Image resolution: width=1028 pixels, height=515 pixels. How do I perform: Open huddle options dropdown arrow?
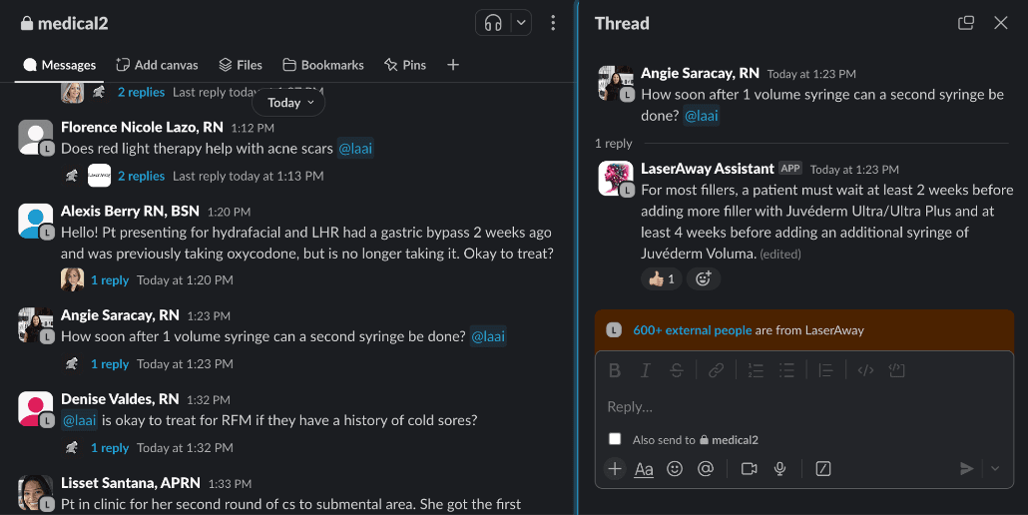(x=520, y=23)
